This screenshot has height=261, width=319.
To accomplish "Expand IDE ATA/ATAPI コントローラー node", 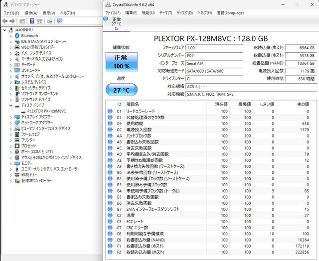I will pos(11,42).
